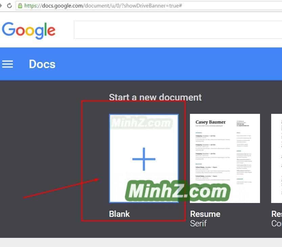Viewport: 282px width, 247px height.
Task: Click the Google logo
Action: tap(28, 30)
